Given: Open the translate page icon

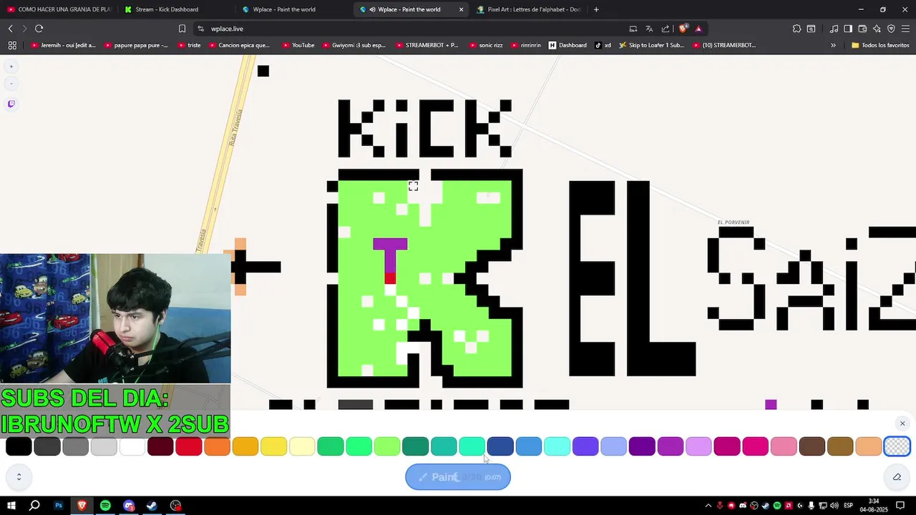Looking at the screenshot, I should click(x=649, y=29).
